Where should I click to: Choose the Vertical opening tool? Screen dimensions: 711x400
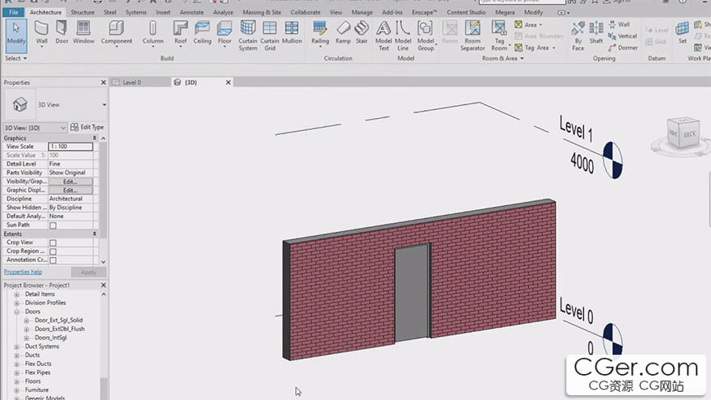tap(622, 36)
